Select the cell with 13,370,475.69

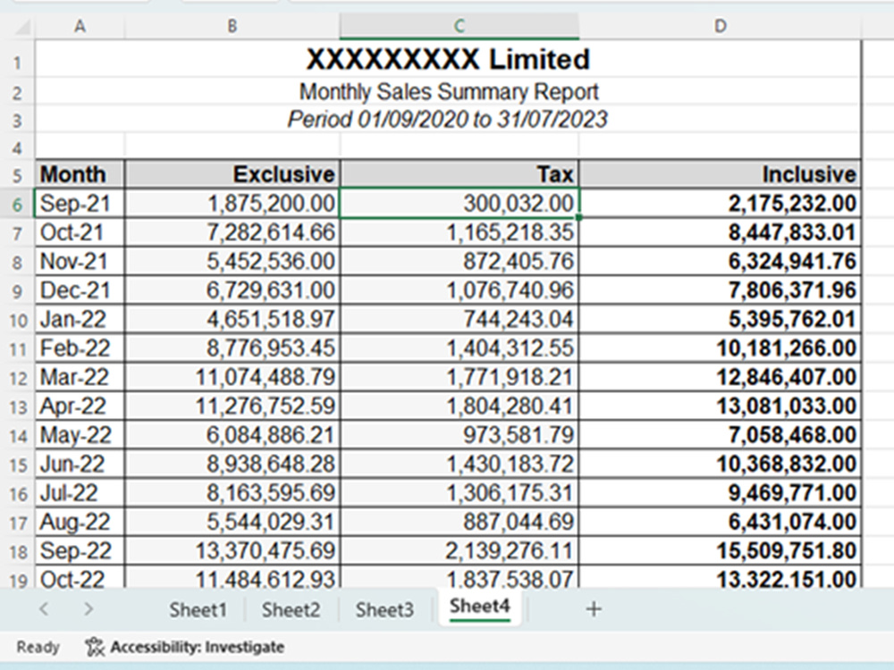[232, 551]
